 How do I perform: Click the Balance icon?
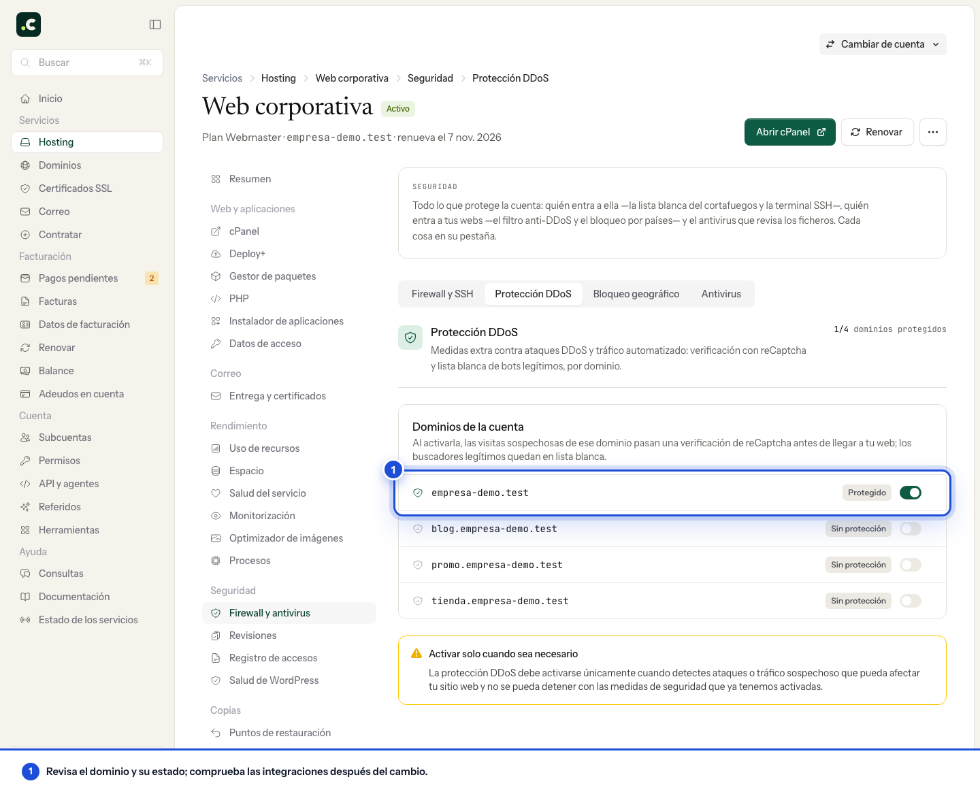(x=25, y=371)
